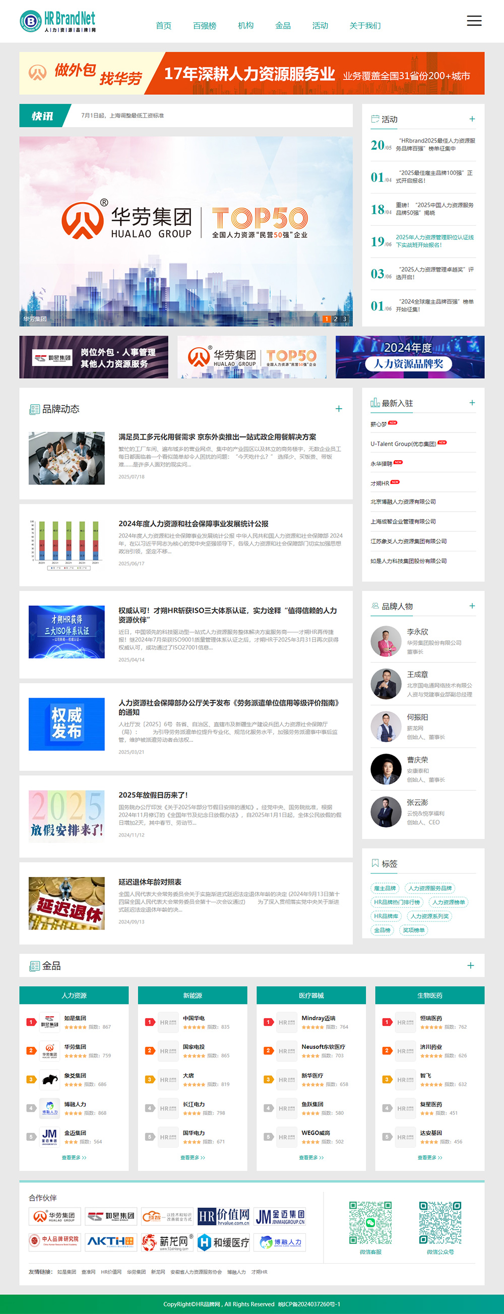The height and width of the screenshot is (1314, 504).
Task: Open 关于我们 in the top navigation
Action: (365, 26)
